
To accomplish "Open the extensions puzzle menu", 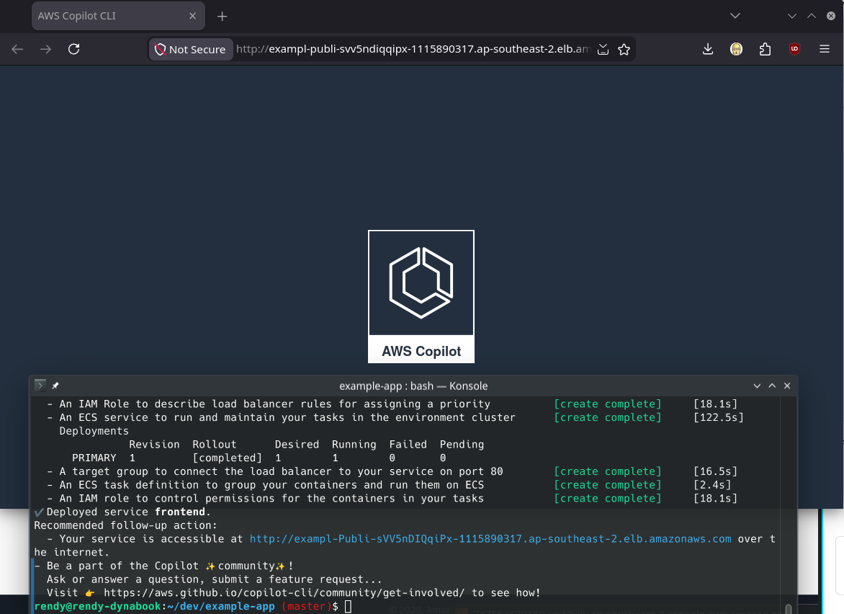I will pyautogui.click(x=765, y=50).
